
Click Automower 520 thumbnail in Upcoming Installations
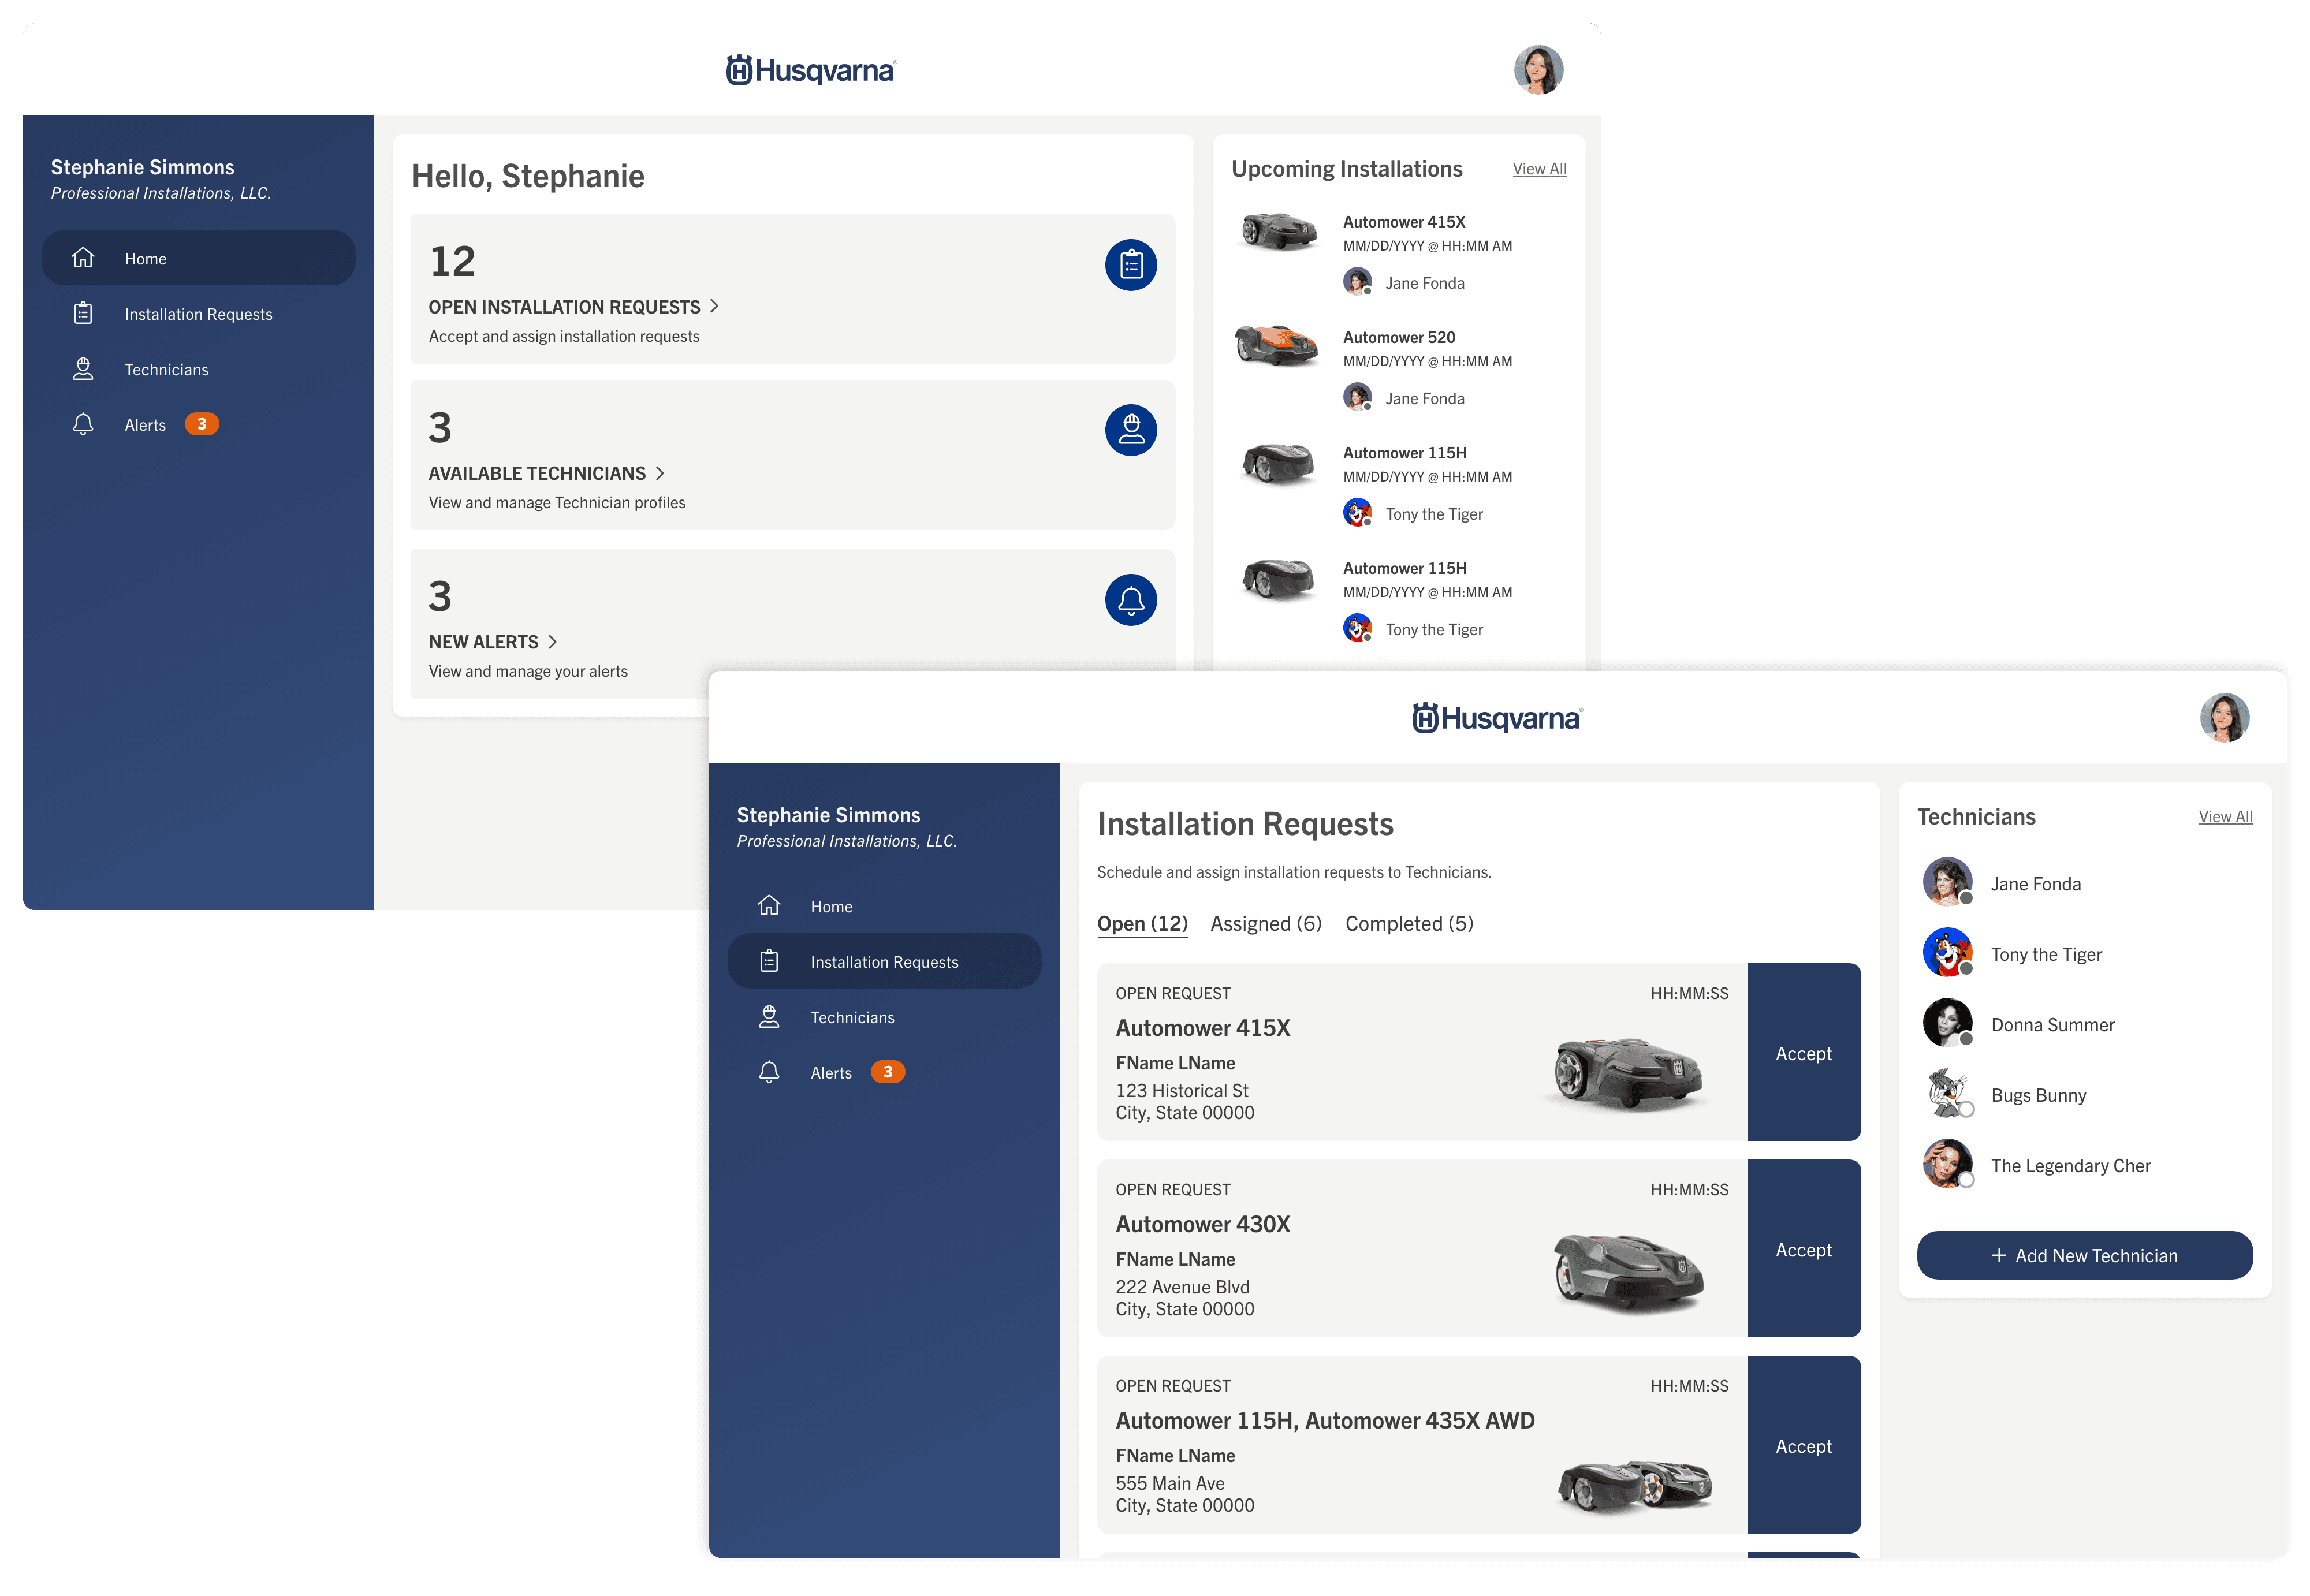[x=1276, y=346]
